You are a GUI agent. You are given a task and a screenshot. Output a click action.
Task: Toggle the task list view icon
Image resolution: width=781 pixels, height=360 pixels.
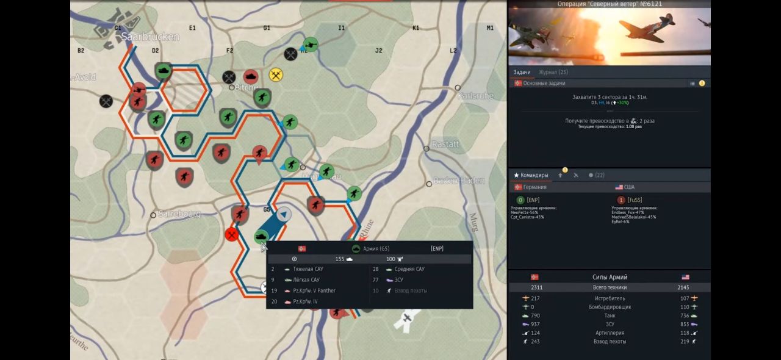click(x=693, y=83)
